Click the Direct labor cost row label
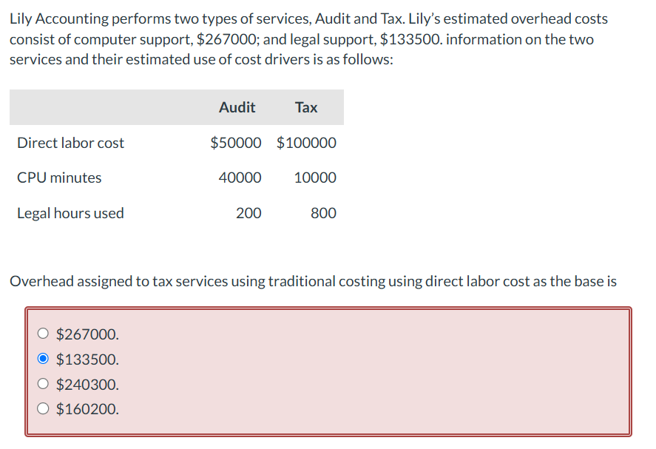The image size is (656, 449). coord(70,142)
